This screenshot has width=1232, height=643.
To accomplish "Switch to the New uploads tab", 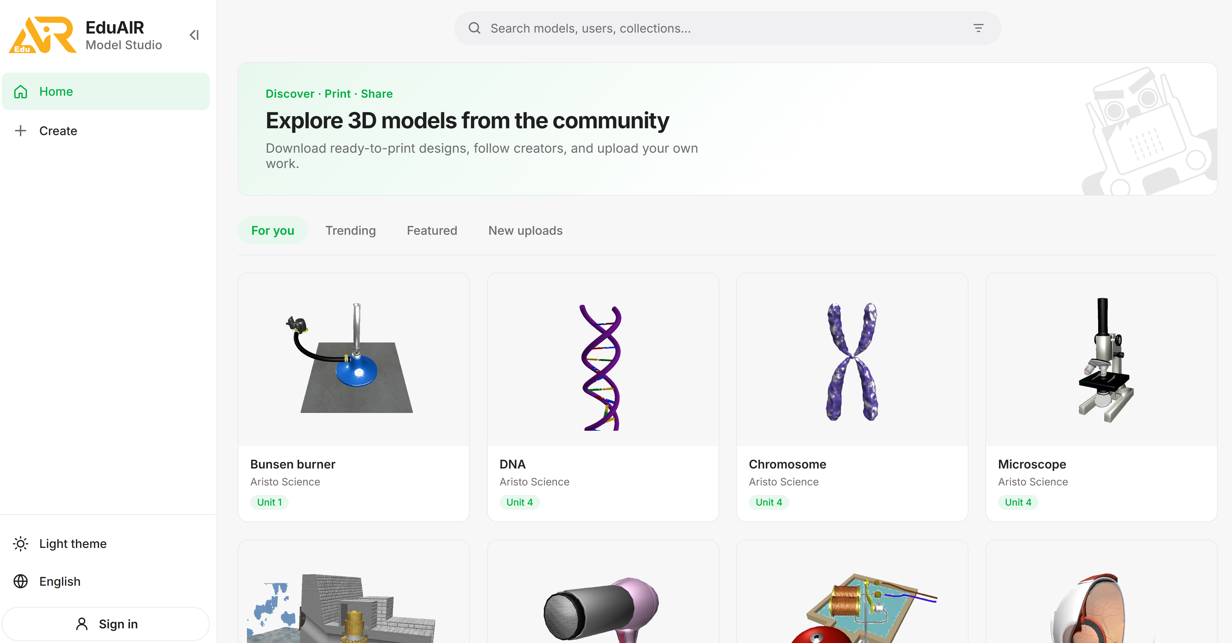I will pos(525,231).
